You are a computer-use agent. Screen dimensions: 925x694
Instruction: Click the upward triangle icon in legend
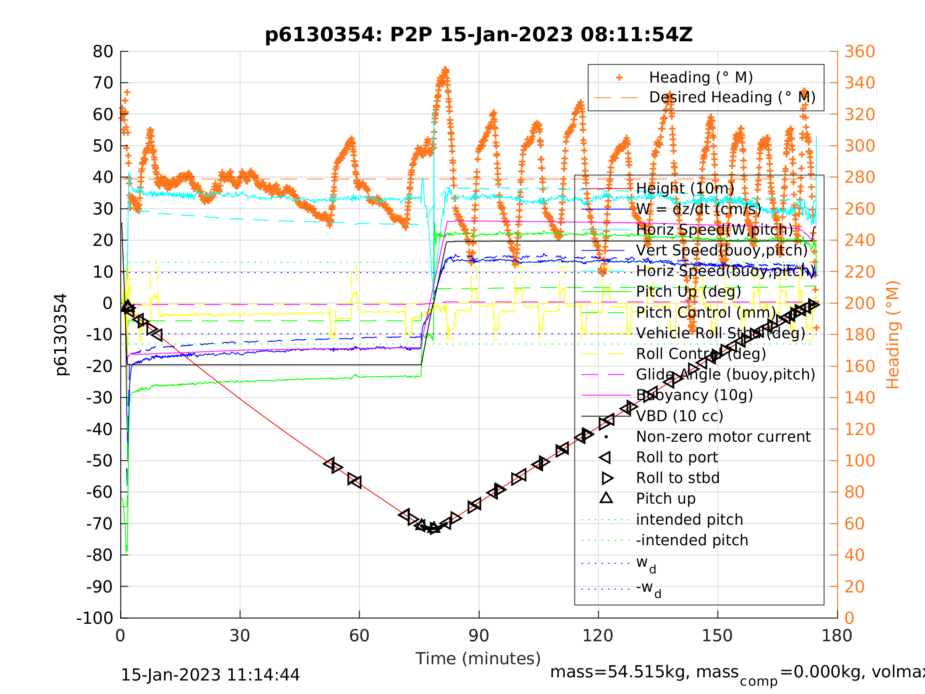click(x=606, y=497)
